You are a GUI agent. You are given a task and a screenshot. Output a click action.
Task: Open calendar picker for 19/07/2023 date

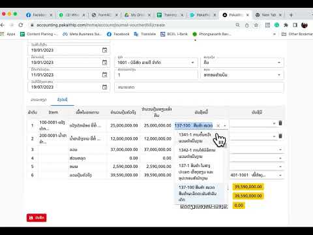(x=104, y=87)
